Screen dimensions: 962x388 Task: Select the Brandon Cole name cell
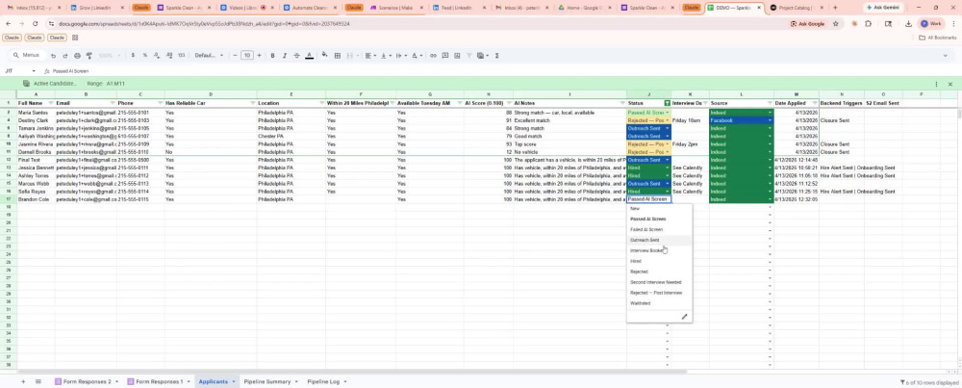[37, 199]
